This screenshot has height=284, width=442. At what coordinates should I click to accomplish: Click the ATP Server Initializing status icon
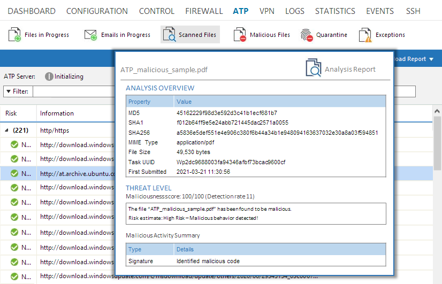(49, 76)
